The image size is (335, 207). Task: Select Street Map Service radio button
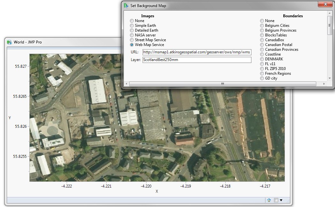tap(132, 40)
